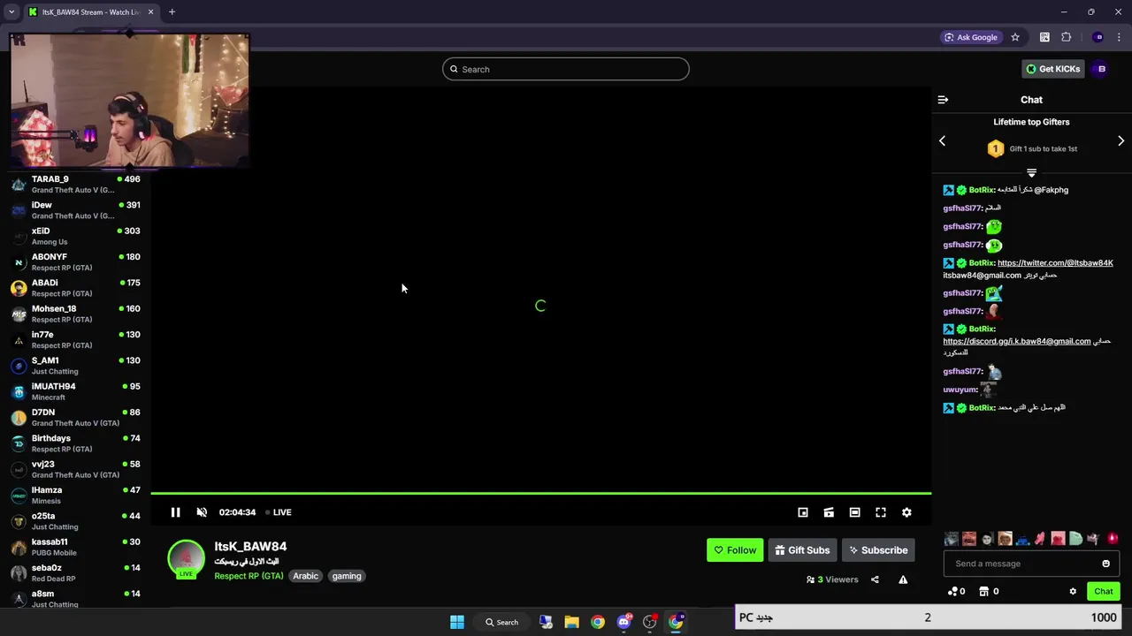The image size is (1132, 636).
Task: Click in Send a message field
Action: point(1021,564)
